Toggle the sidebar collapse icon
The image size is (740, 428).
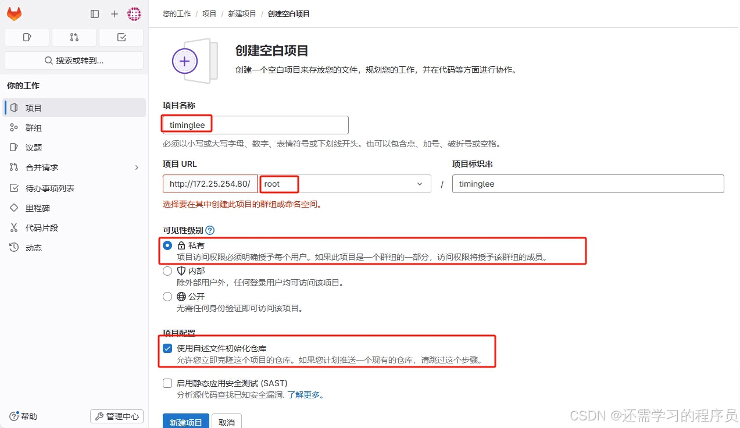point(95,14)
